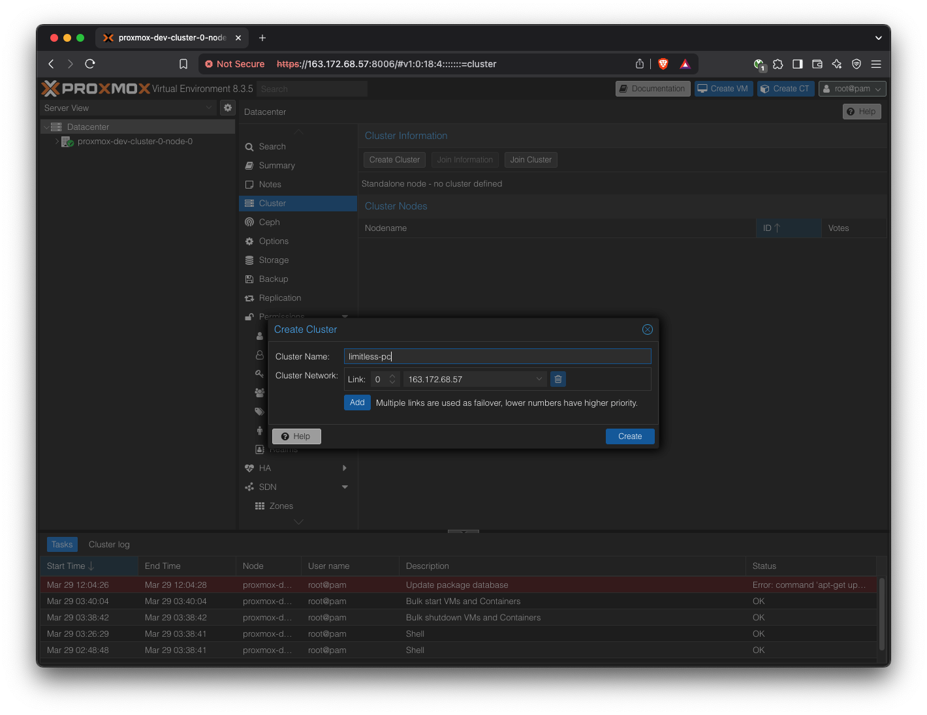The image size is (927, 715).
Task: Expand the Server View selector dropdown
Action: pyautogui.click(x=209, y=108)
